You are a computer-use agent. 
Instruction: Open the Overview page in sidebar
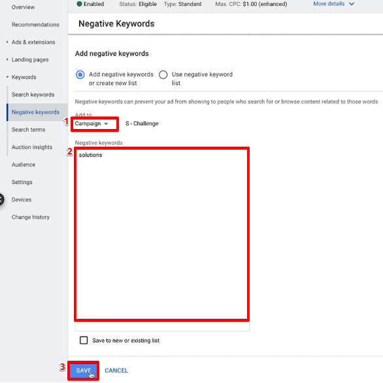(x=23, y=7)
